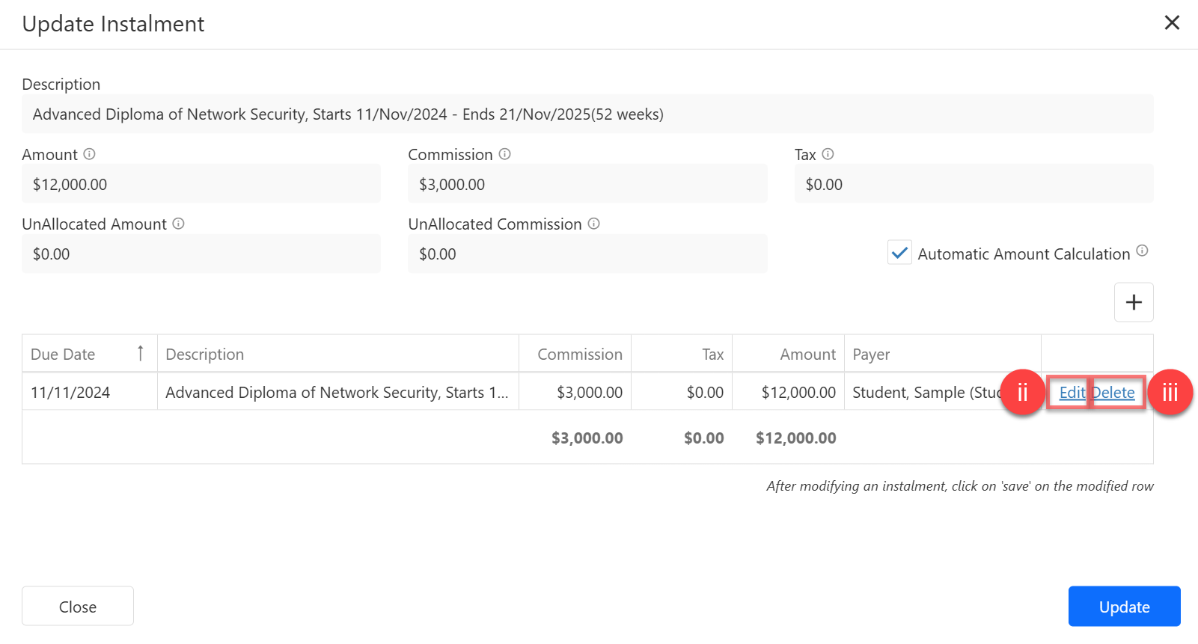
Task: Add a new instalment with plus button
Action: click(x=1134, y=302)
